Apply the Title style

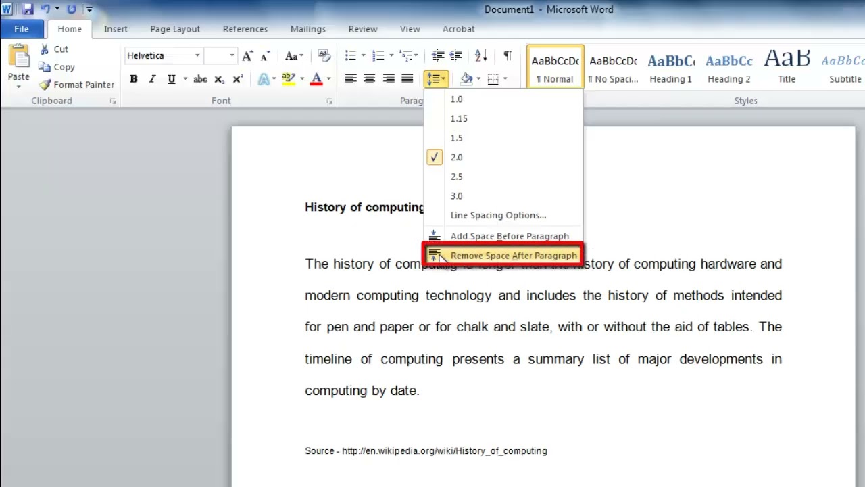coord(787,68)
